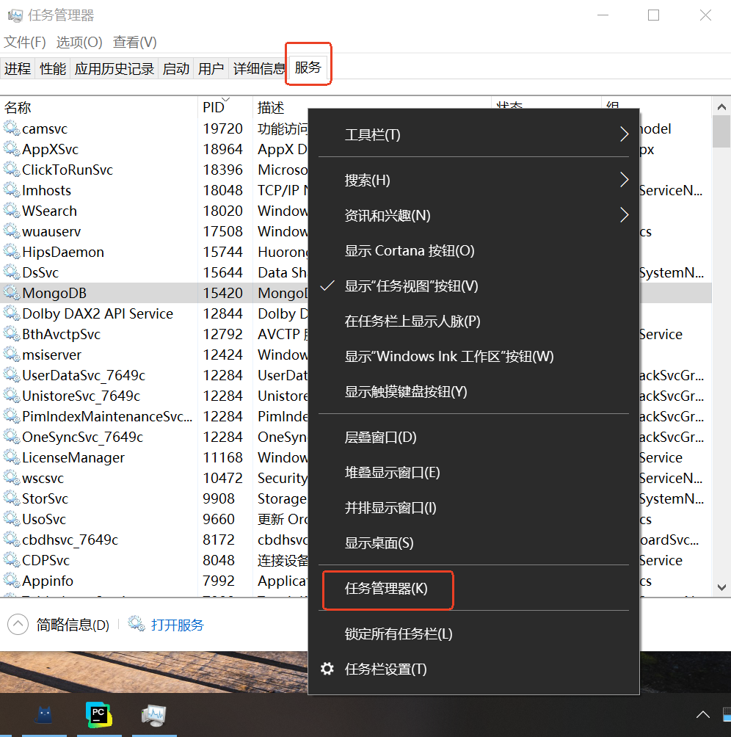The width and height of the screenshot is (731, 737).
Task: Open PyCharm from the taskbar
Action: click(x=99, y=714)
